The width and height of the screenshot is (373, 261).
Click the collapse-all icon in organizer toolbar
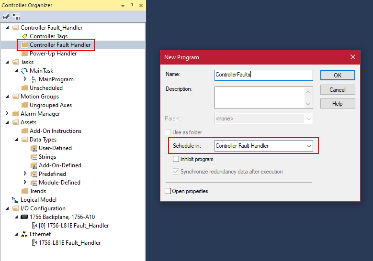5,16
